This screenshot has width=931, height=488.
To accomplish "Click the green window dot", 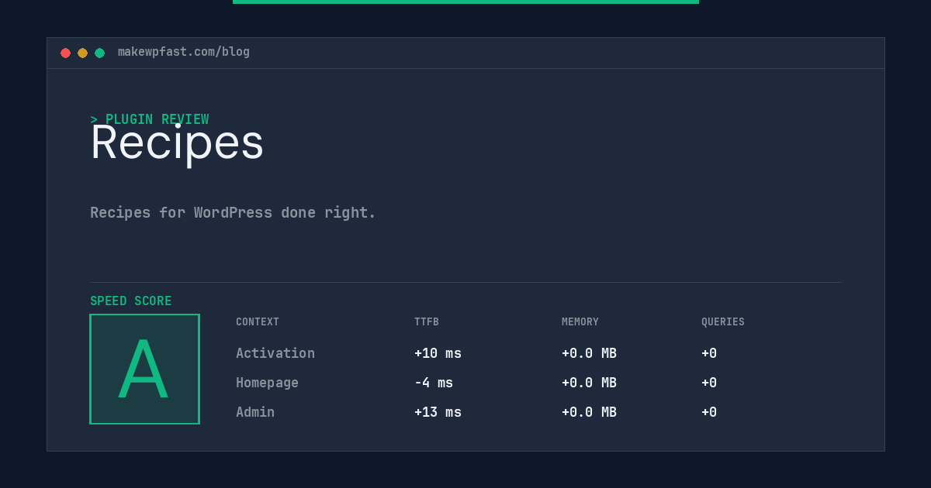I will click(99, 53).
